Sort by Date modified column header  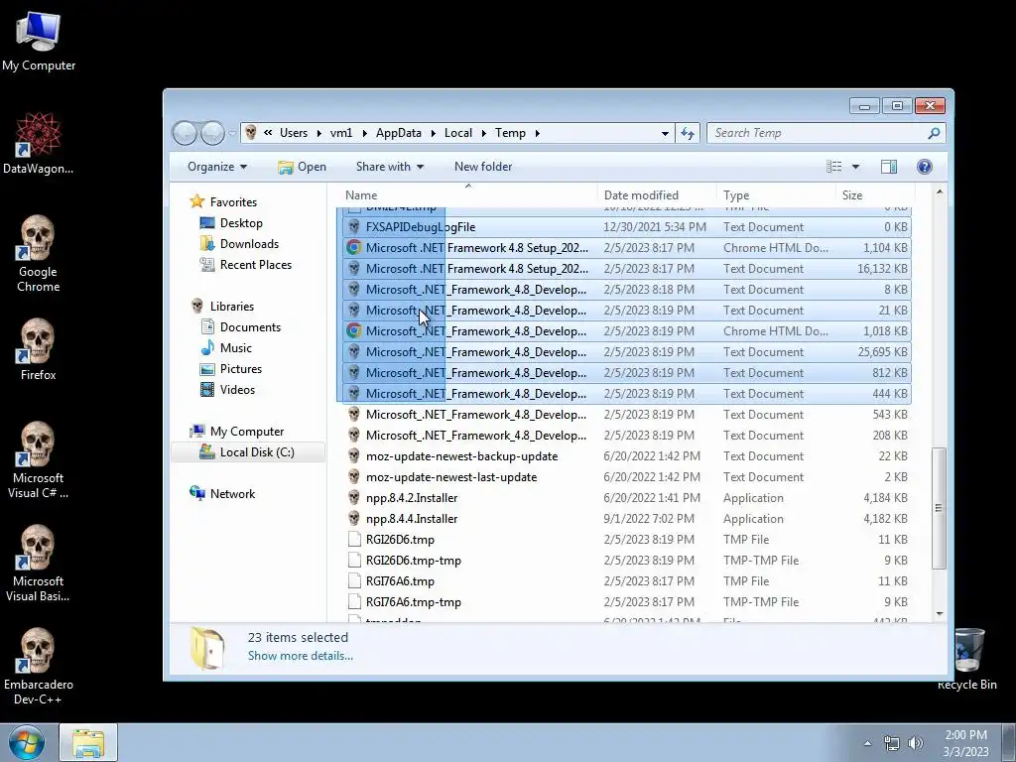pyautogui.click(x=657, y=194)
